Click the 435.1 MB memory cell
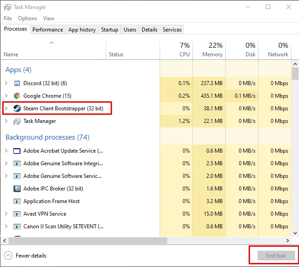 point(209,96)
